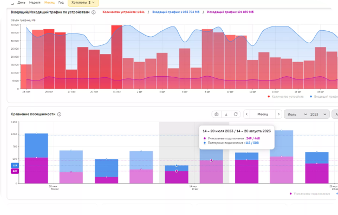The width and height of the screenshot is (338, 215).
Task: Open the 2023 year dropdown
Action: click(318, 115)
